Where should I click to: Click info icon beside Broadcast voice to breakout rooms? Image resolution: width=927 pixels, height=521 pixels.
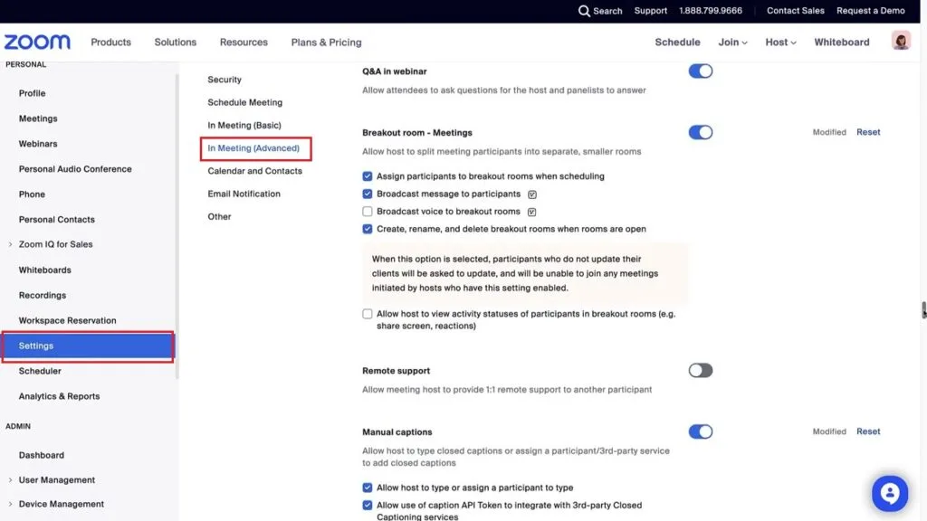pos(532,212)
